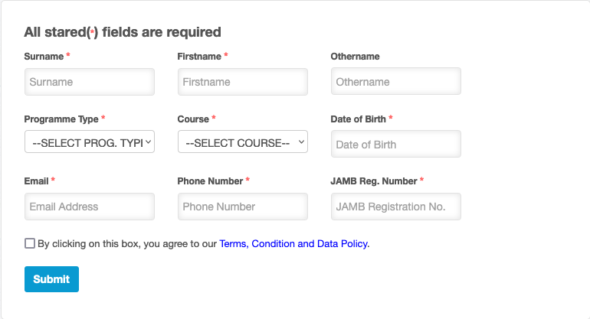
Task: Click the JAMB Reg. Number label
Action: pos(374,181)
